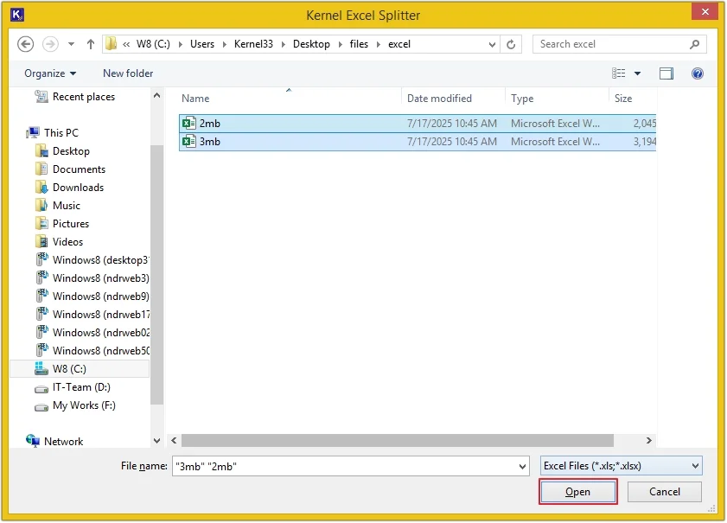Close the Kernel Excel Splitter dialog

[x=705, y=11]
